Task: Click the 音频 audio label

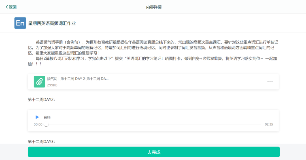Action: [47, 117]
